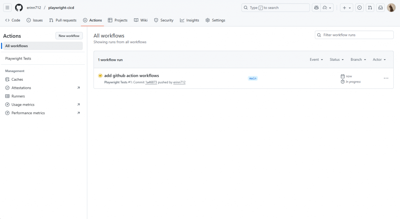This screenshot has height=219, width=400.
Task: Switch to the Insights tab
Action: coord(189,20)
